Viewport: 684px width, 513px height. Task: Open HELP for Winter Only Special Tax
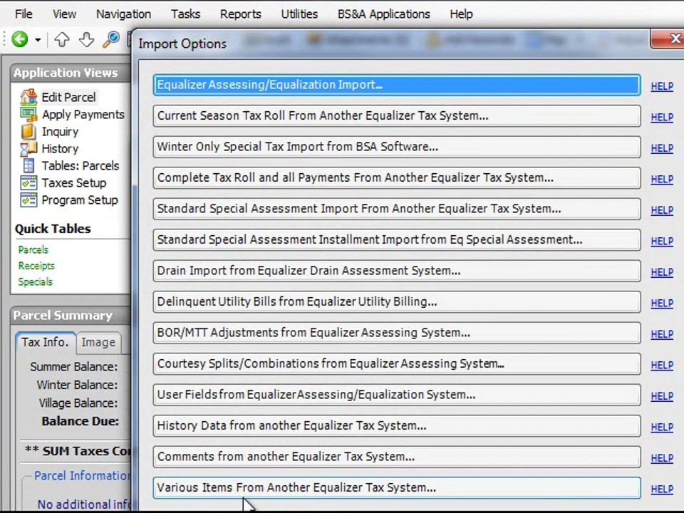[662, 148]
